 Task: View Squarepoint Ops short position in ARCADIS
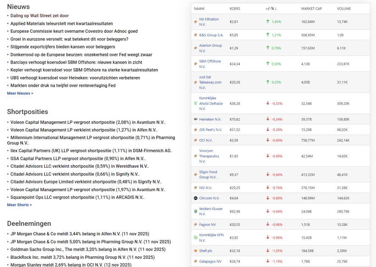pos(77,197)
